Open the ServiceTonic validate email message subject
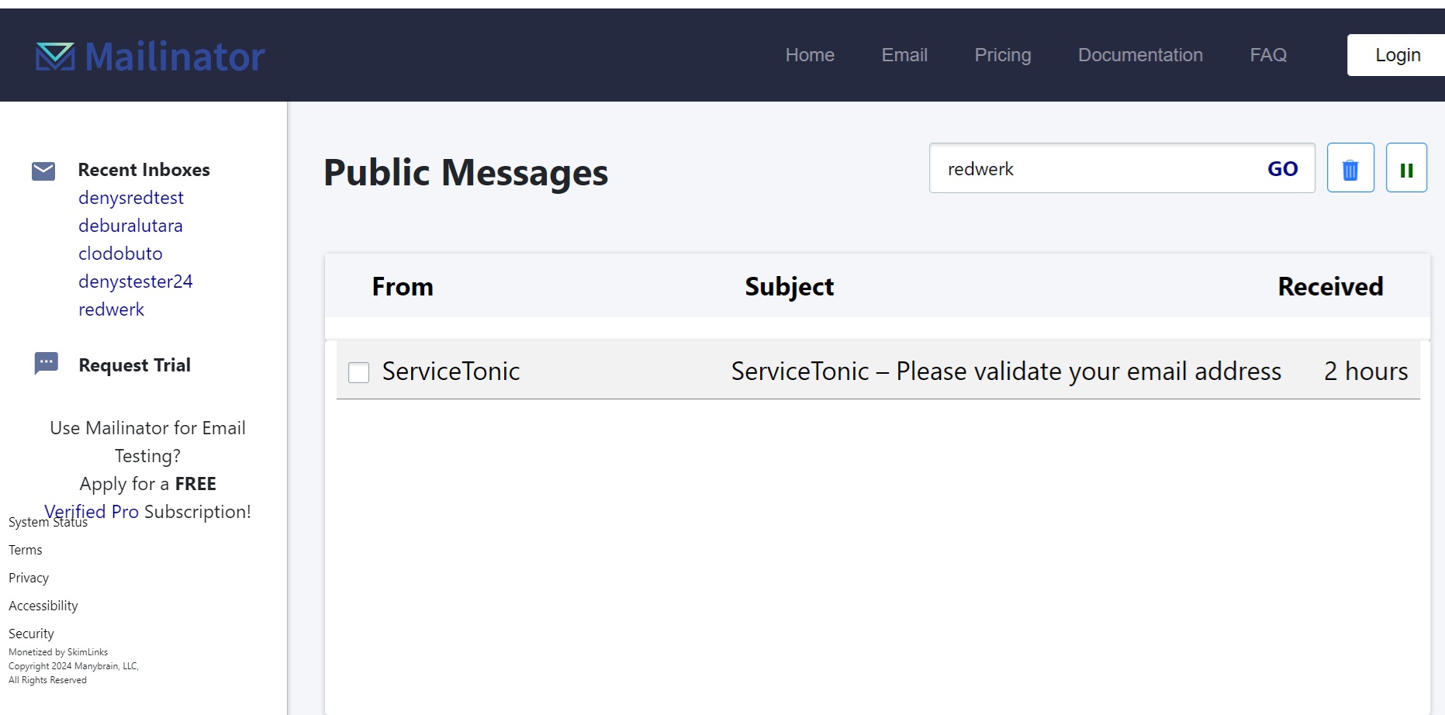Screen dimensions: 1445x715 click(x=1006, y=371)
